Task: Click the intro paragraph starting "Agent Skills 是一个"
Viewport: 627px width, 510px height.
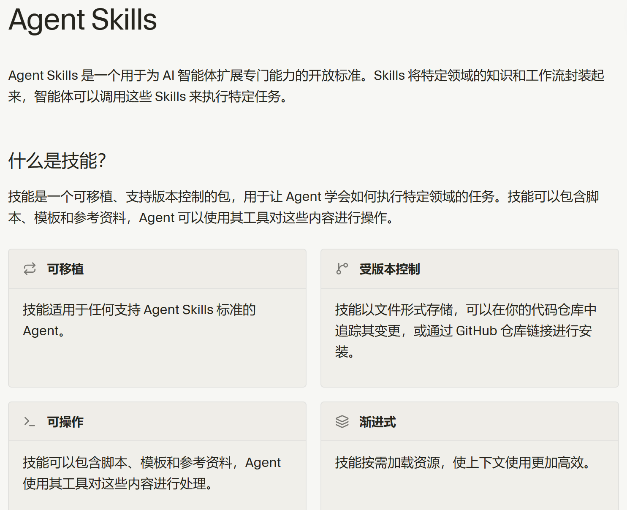Action: 307,86
